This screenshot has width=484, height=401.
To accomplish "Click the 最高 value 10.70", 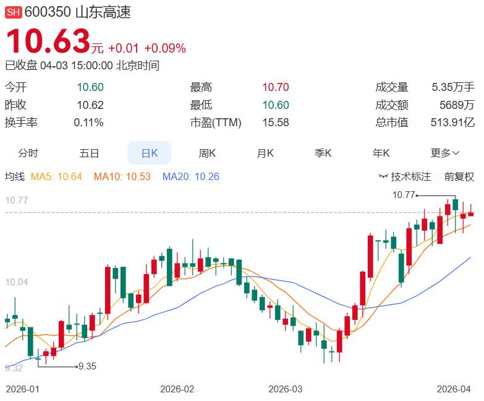I will (276, 87).
